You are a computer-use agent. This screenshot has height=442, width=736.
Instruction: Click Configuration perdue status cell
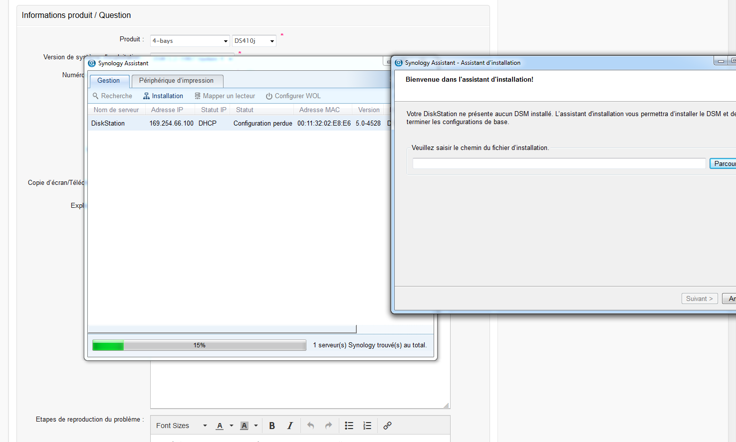click(x=263, y=123)
